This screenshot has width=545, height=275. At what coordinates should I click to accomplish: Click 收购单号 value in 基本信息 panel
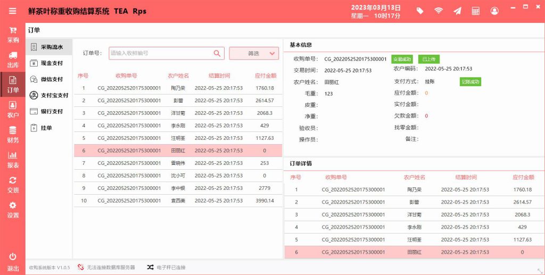[355, 59]
